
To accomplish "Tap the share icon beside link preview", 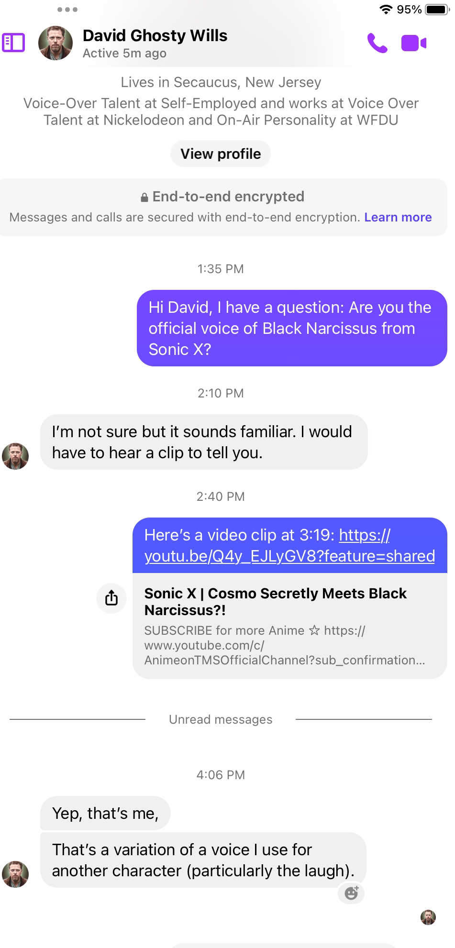I will coord(111,597).
